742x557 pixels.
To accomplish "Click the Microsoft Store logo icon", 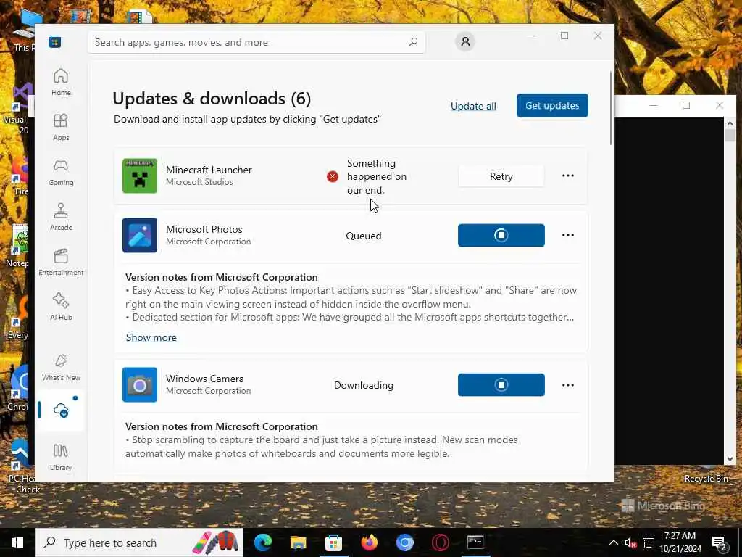I will [x=54, y=42].
